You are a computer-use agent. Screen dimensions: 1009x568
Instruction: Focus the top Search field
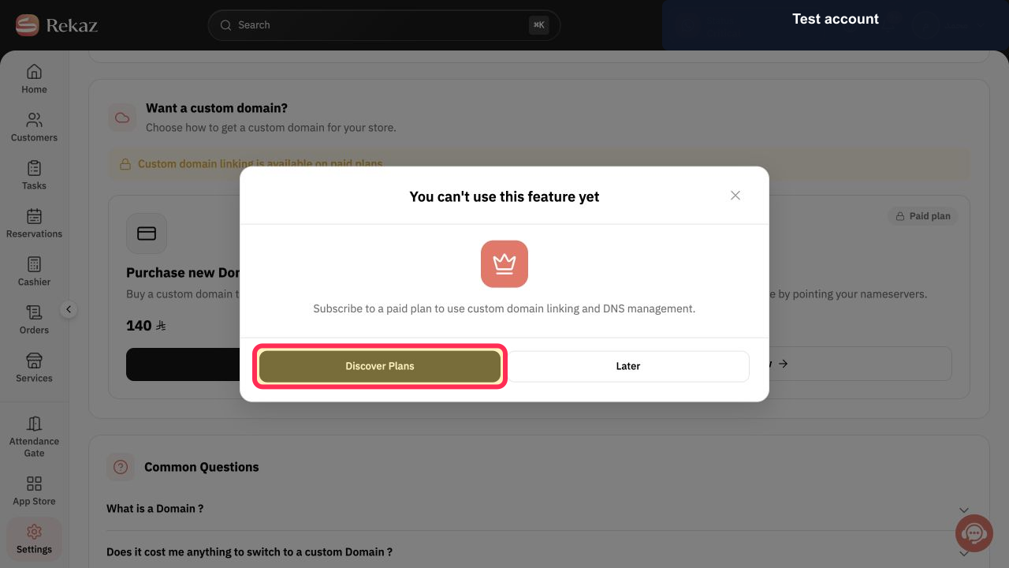384,25
